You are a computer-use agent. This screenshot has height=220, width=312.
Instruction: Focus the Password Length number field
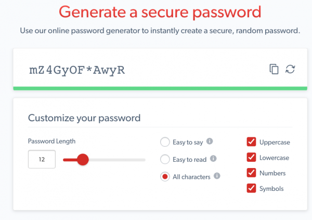coord(42,160)
